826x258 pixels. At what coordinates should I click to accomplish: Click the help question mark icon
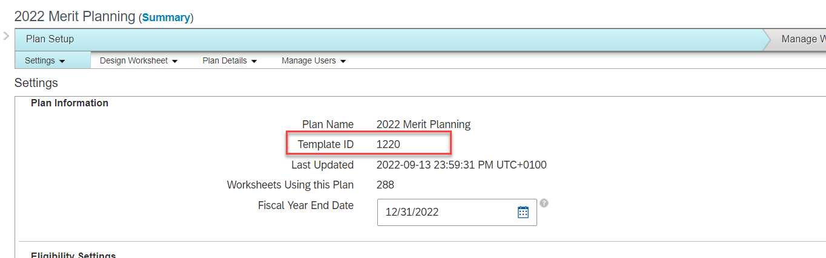click(x=544, y=204)
